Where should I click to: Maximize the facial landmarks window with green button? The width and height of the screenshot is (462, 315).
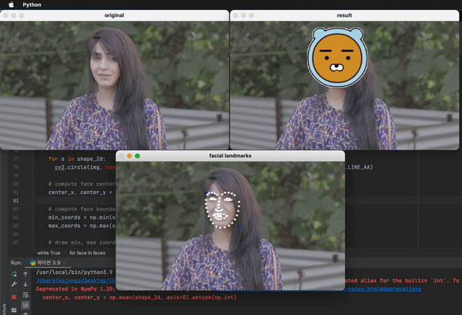pyautogui.click(x=137, y=156)
